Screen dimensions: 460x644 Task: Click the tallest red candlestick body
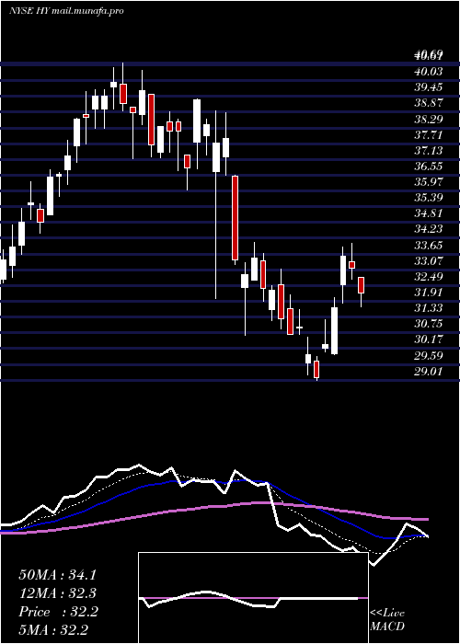click(x=235, y=218)
